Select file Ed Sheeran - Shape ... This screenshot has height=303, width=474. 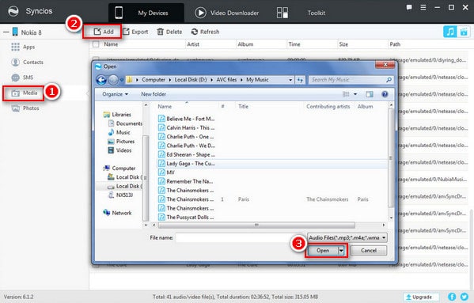(187, 155)
